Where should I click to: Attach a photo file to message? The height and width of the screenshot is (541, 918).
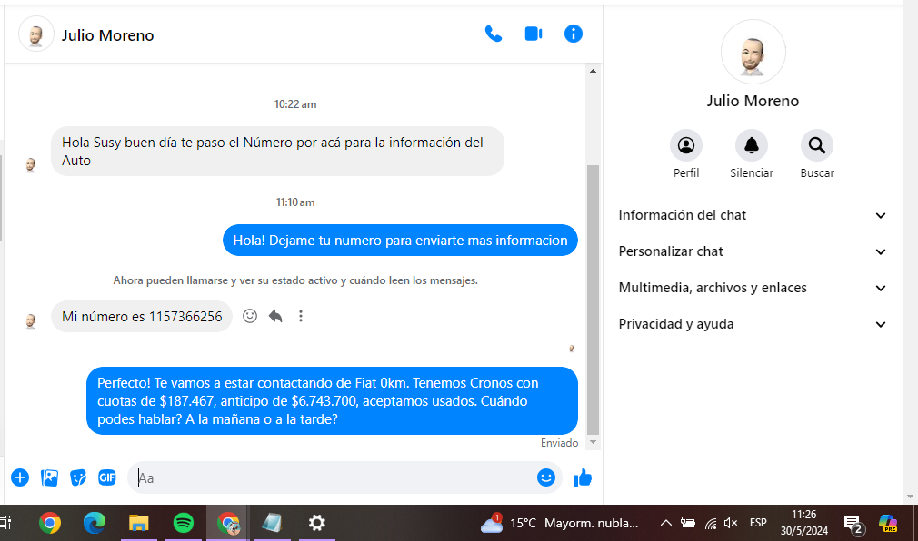point(50,477)
